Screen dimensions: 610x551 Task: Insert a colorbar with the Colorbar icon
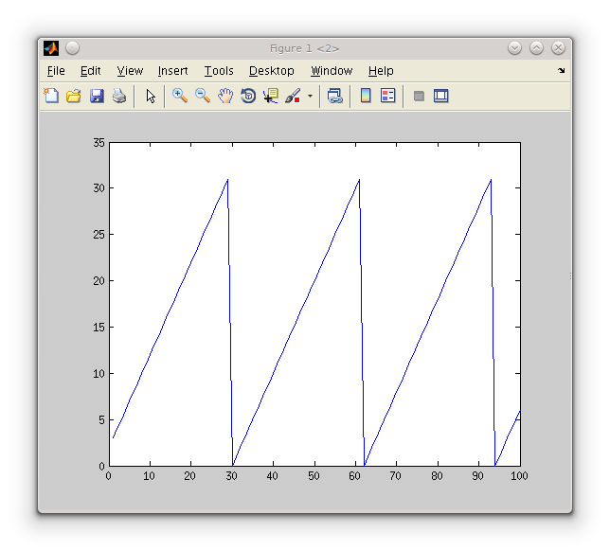point(366,96)
